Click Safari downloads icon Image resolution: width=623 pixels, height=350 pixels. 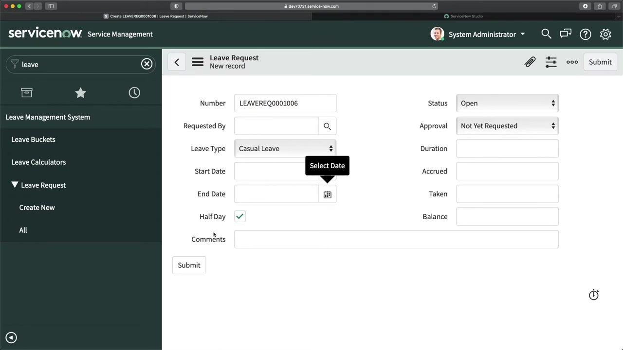click(586, 6)
